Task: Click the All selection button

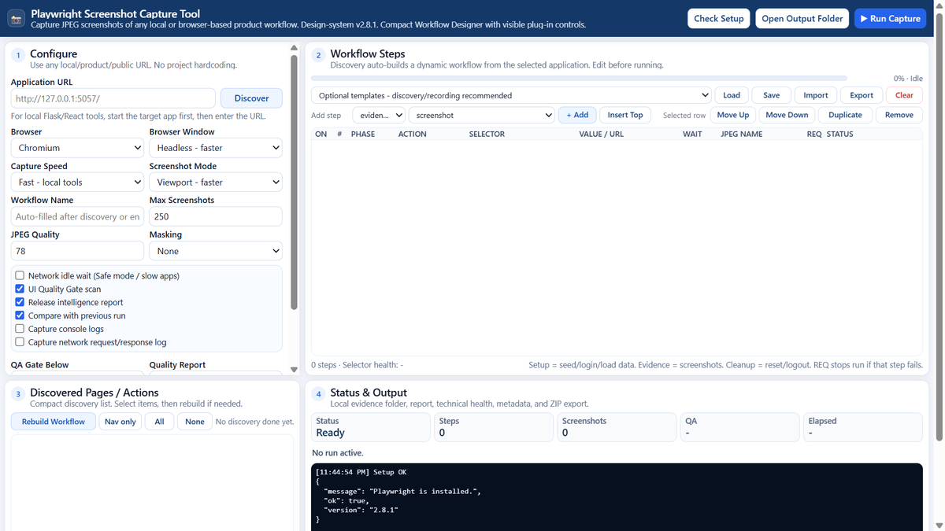Action: [159, 422]
